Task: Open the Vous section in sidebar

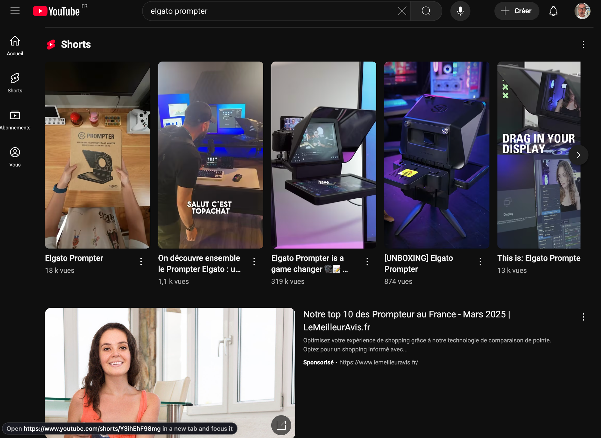Action: click(15, 157)
